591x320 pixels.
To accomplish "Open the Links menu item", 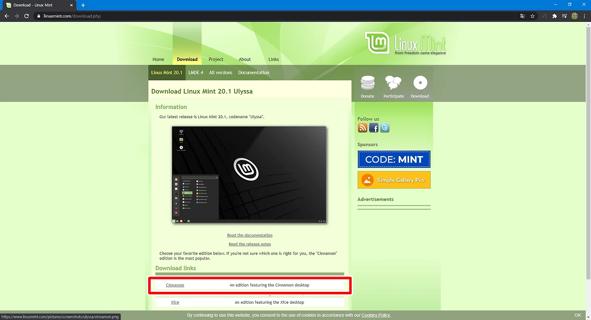I will tap(274, 59).
